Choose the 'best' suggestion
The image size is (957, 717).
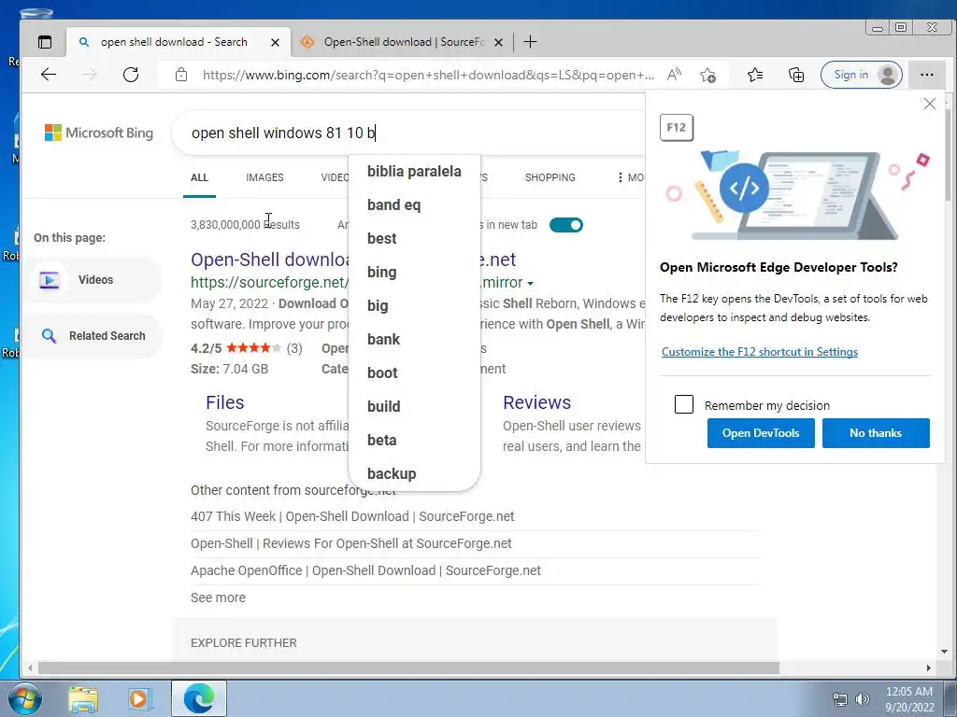414,238
